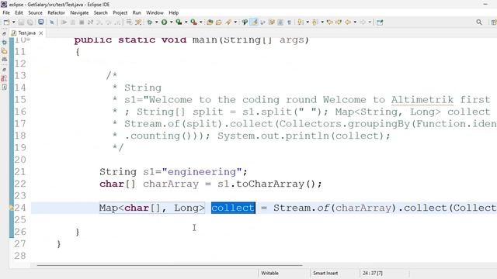The image size is (497, 279).
Task: Open the Next Annotation dropdown arrow
Action: pyautogui.click(x=308, y=22)
